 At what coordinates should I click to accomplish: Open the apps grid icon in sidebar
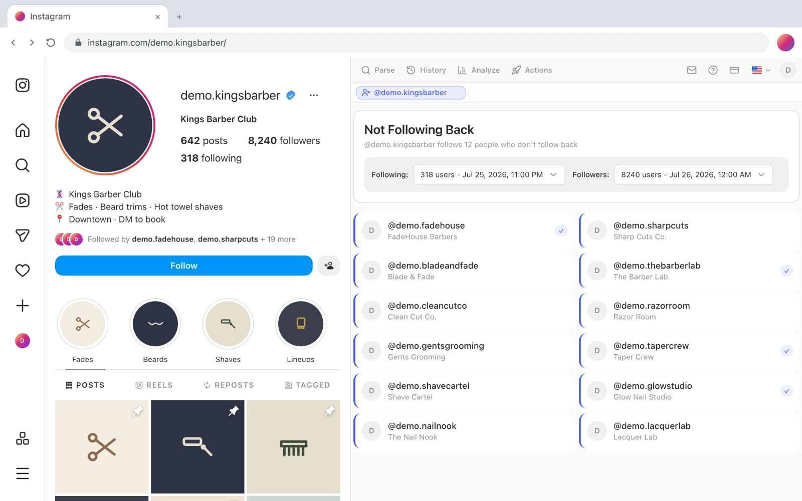pos(23,438)
